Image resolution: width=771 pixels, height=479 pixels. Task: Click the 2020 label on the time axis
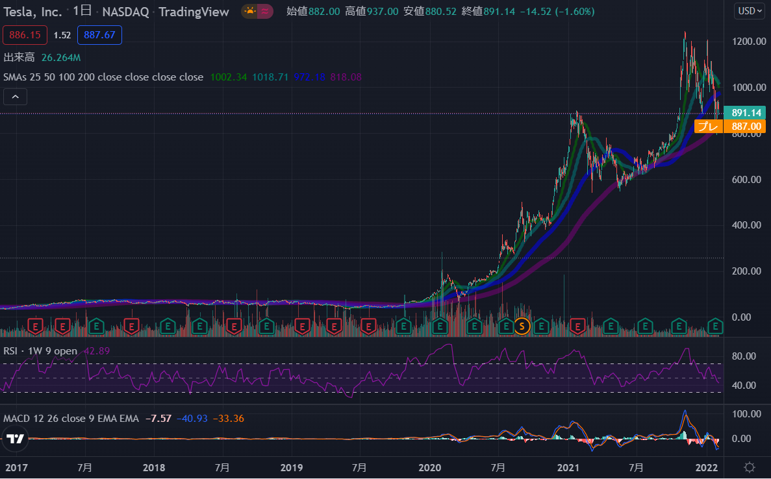click(429, 468)
